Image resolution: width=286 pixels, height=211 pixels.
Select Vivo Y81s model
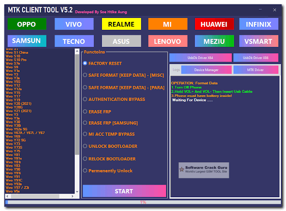[x=14, y=158]
